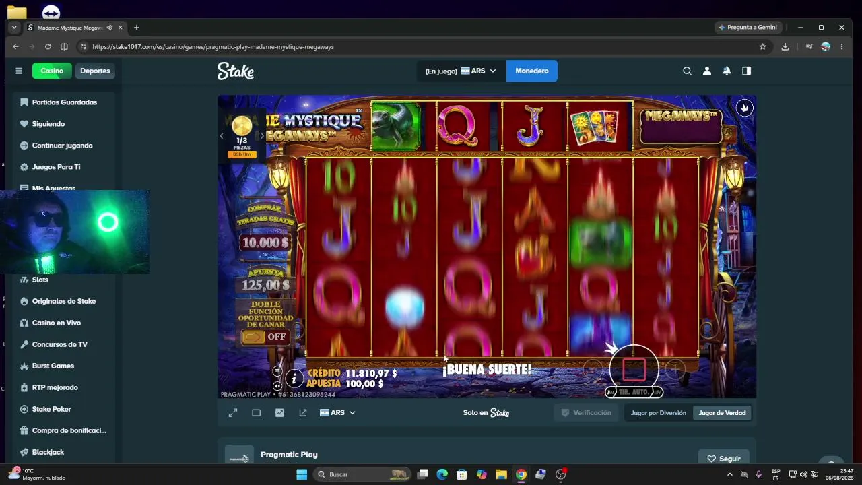
Task: Open the Monedero wallet
Action: coord(532,71)
